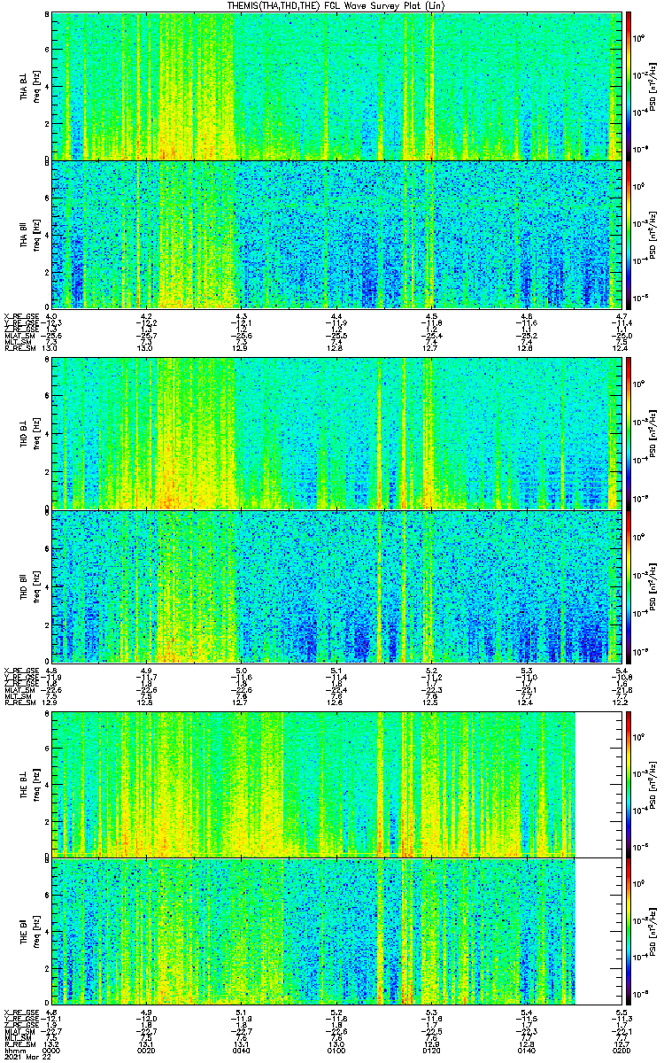
Task: Click X_RE_GSE row label below THD panels
Action: (x=19, y=670)
